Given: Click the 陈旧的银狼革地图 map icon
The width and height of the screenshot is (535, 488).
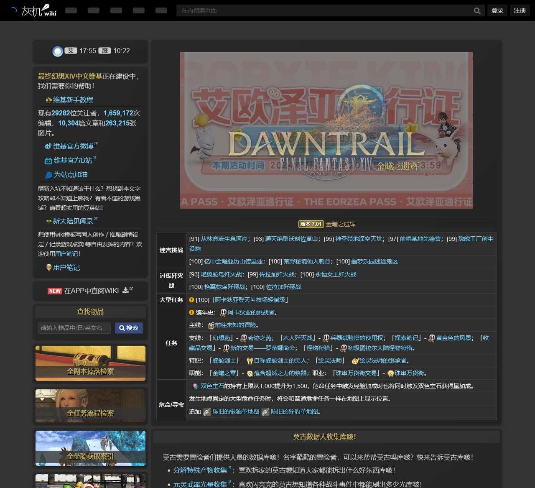Looking at the screenshot, I should [x=206, y=412].
